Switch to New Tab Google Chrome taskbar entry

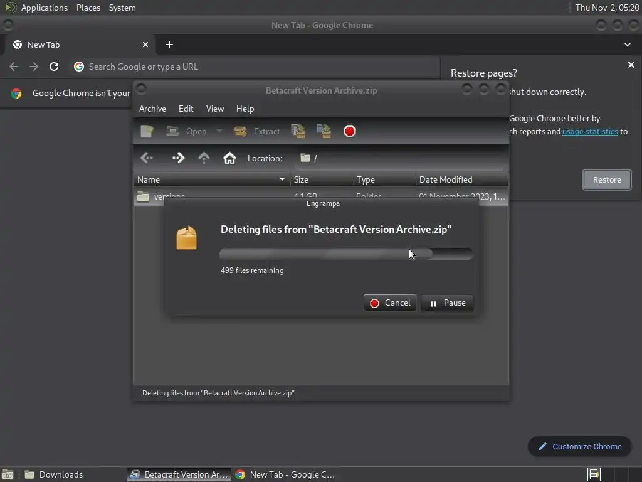tap(285, 474)
